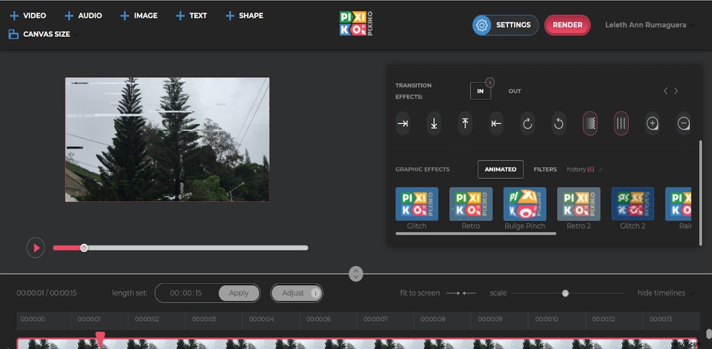The height and width of the screenshot is (349, 712).
Task: Choose the rotate-counterclockwise transition icon
Action: (559, 123)
